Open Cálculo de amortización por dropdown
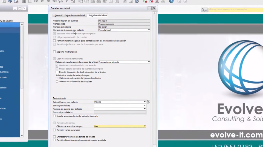263x147 pixels. click(x=144, y=126)
